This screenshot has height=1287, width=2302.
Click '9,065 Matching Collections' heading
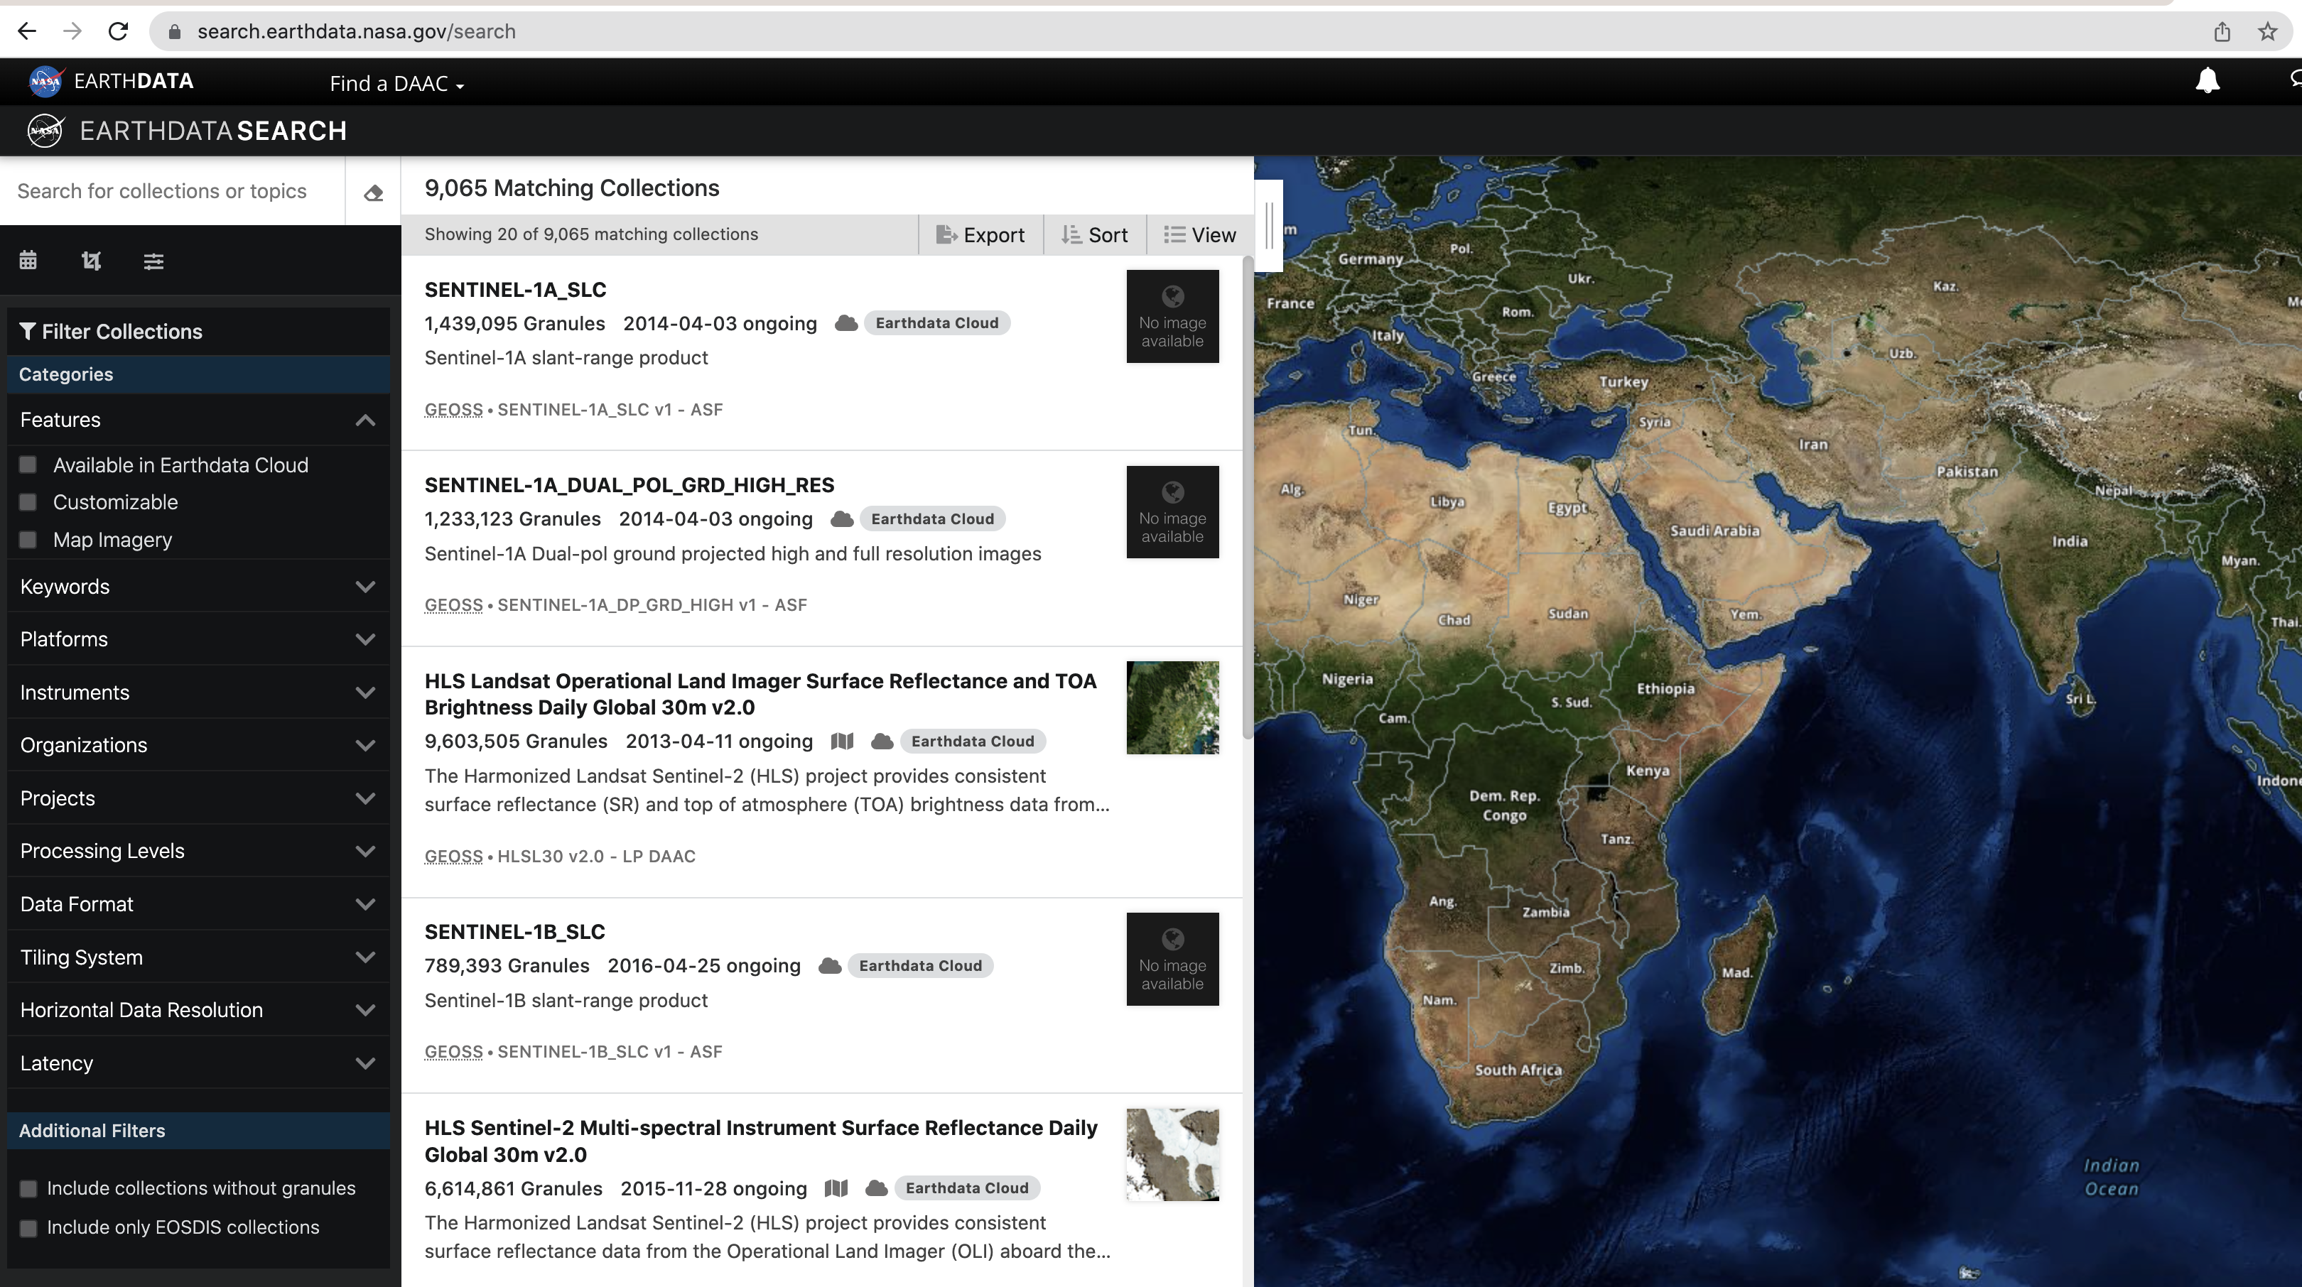(572, 188)
